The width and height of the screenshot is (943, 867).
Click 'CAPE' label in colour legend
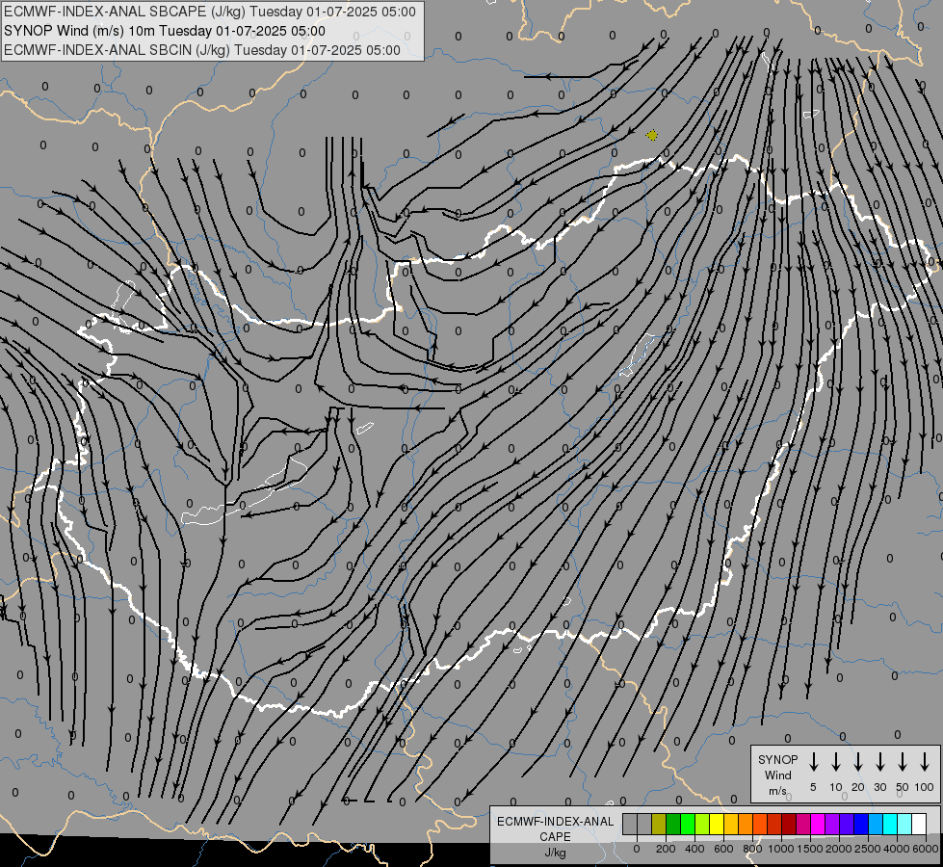(555, 837)
